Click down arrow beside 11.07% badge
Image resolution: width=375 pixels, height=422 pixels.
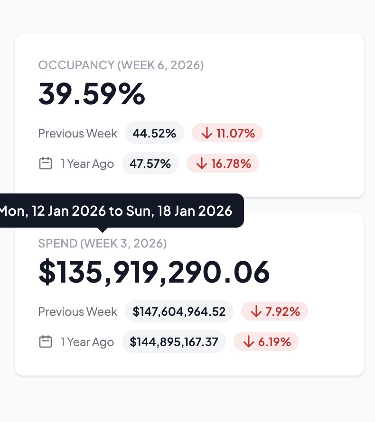[206, 133]
